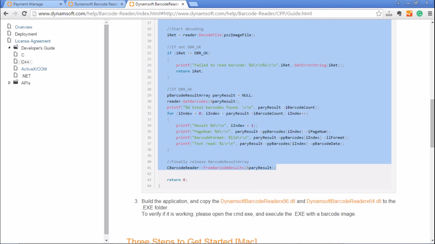Open the Evernote elephant extension
Screen dimensions: 435x244
[399, 14]
